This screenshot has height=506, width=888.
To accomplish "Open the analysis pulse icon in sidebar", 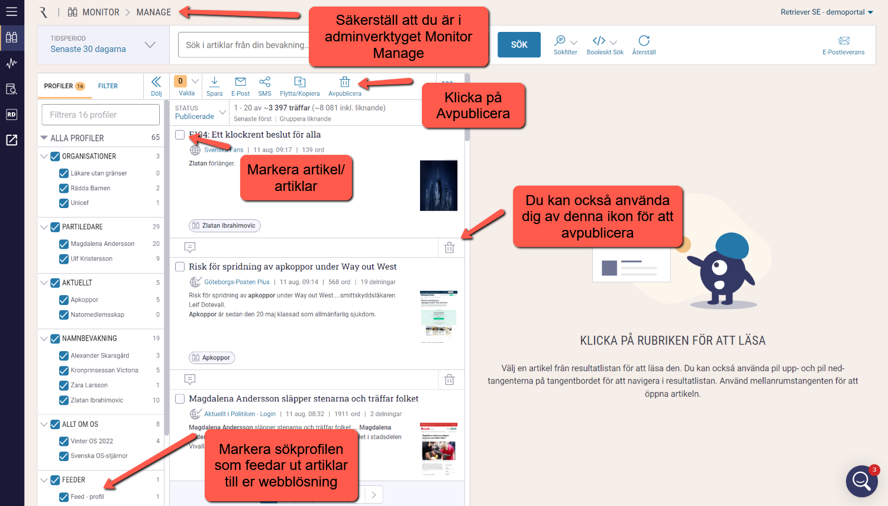I will pos(12,63).
